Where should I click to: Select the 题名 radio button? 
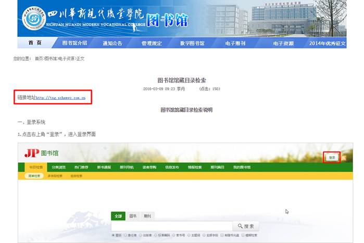pyautogui.click(x=114, y=235)
